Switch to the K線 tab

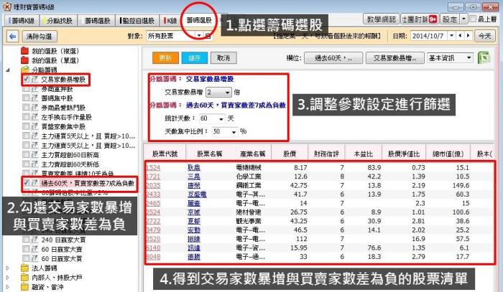pos(170,21)
